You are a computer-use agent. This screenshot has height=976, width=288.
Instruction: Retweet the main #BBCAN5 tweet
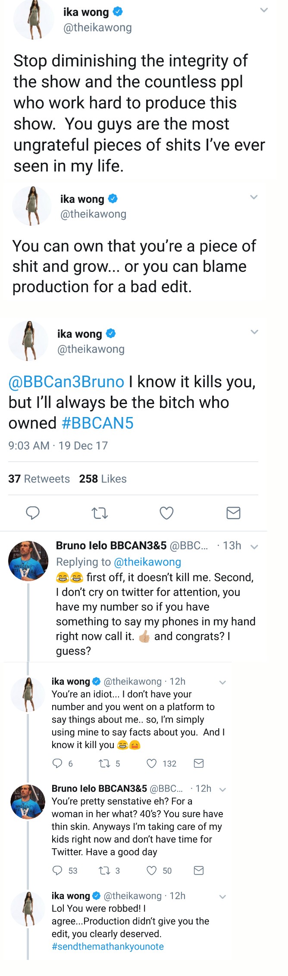coord(100,513)
